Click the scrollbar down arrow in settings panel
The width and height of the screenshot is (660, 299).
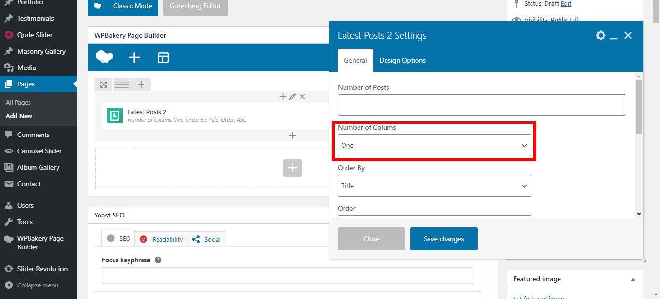click(x=639, y=214)
